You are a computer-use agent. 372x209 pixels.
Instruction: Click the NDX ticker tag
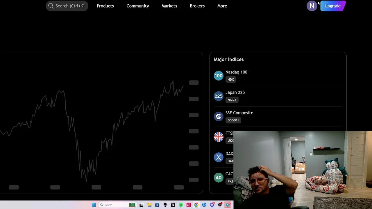[x=231, y=80]
